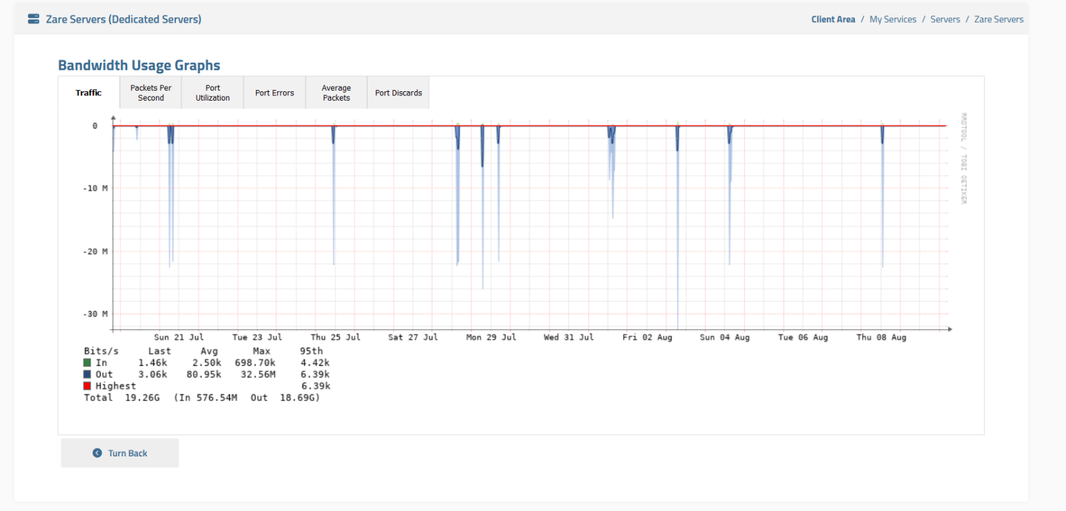Click the -30 M y-axis label

pos(95,314)
